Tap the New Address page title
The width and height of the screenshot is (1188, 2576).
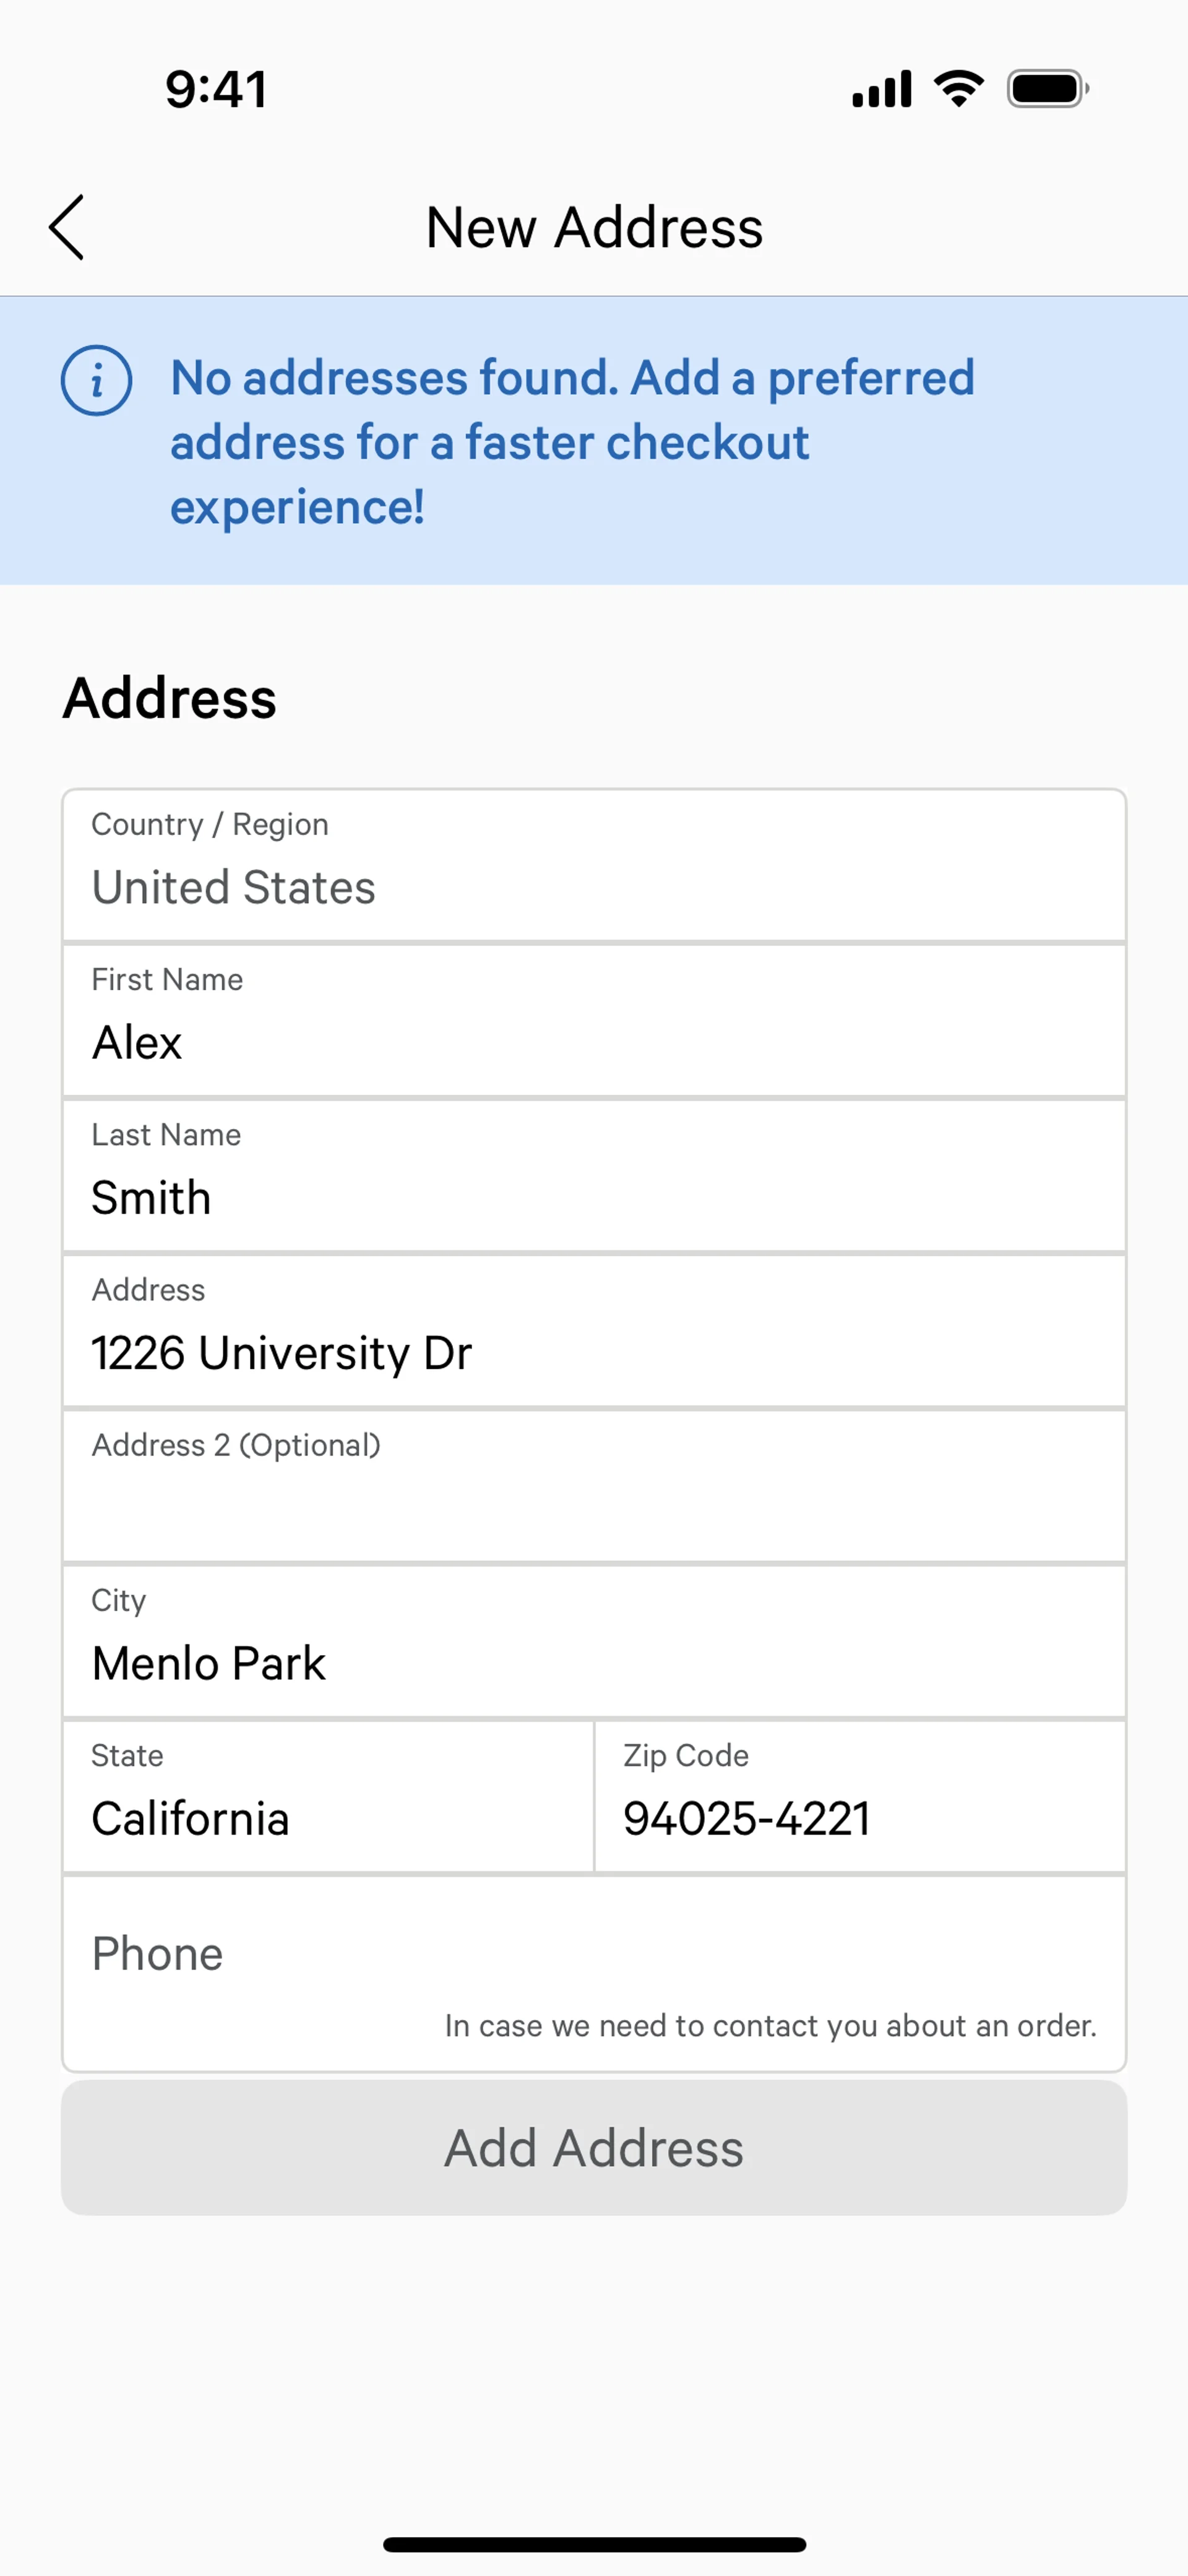click(594, 227)
